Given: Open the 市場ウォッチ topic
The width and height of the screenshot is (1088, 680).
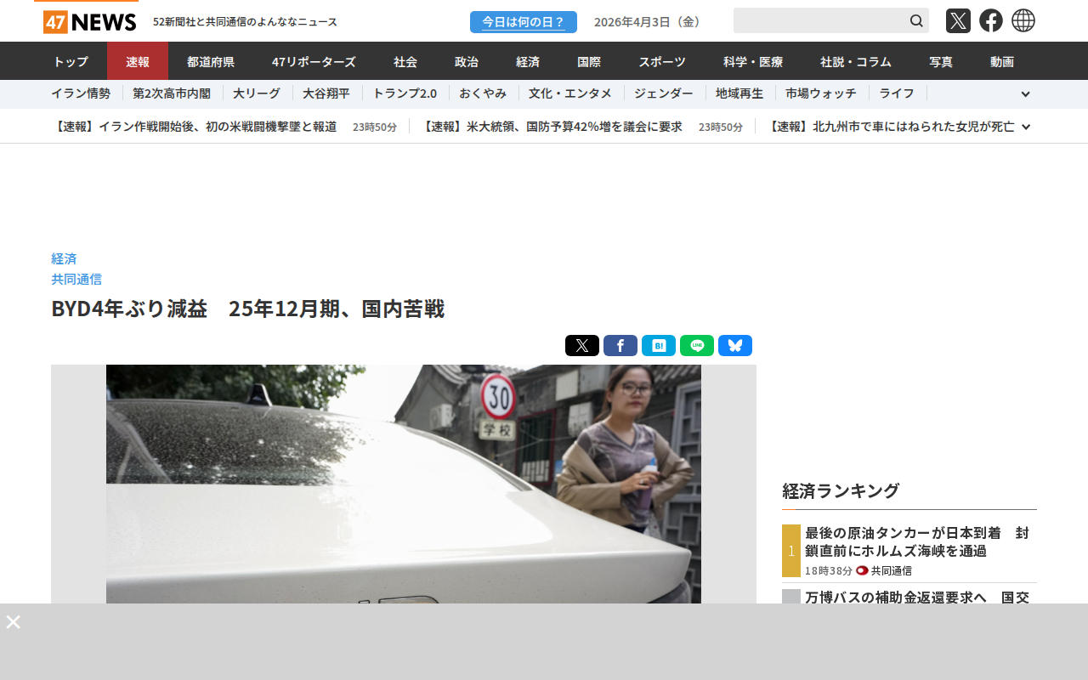Looking at the screenshot, I should [821, 93].
